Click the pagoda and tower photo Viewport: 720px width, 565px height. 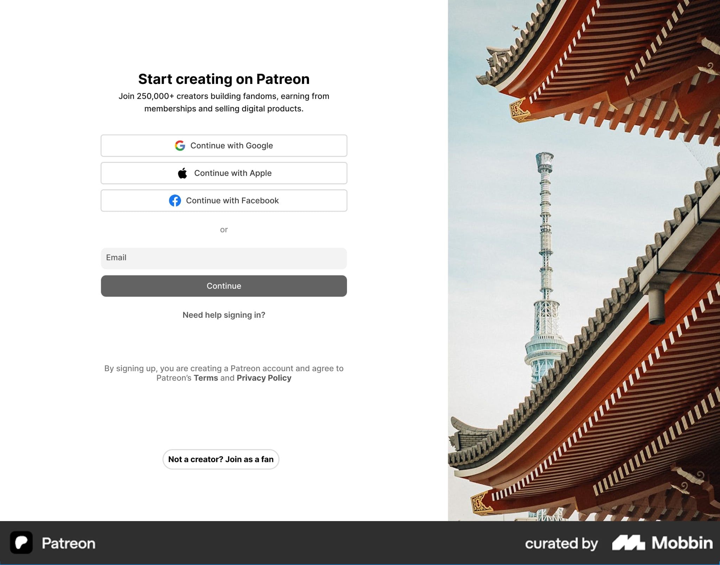click(x=584, y=260)
